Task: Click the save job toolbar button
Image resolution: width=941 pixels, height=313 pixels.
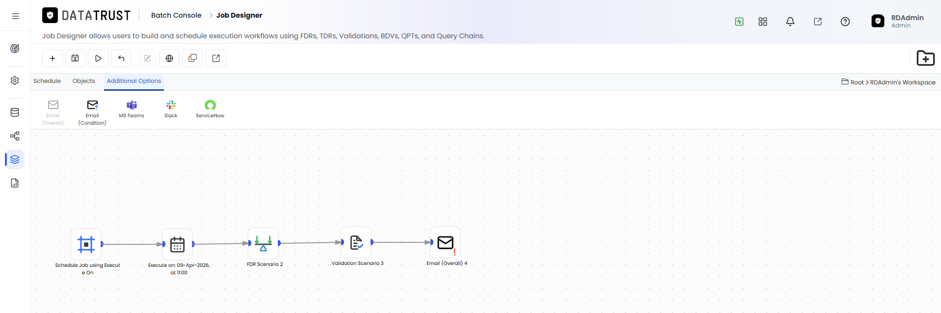Action: [75, 58]
